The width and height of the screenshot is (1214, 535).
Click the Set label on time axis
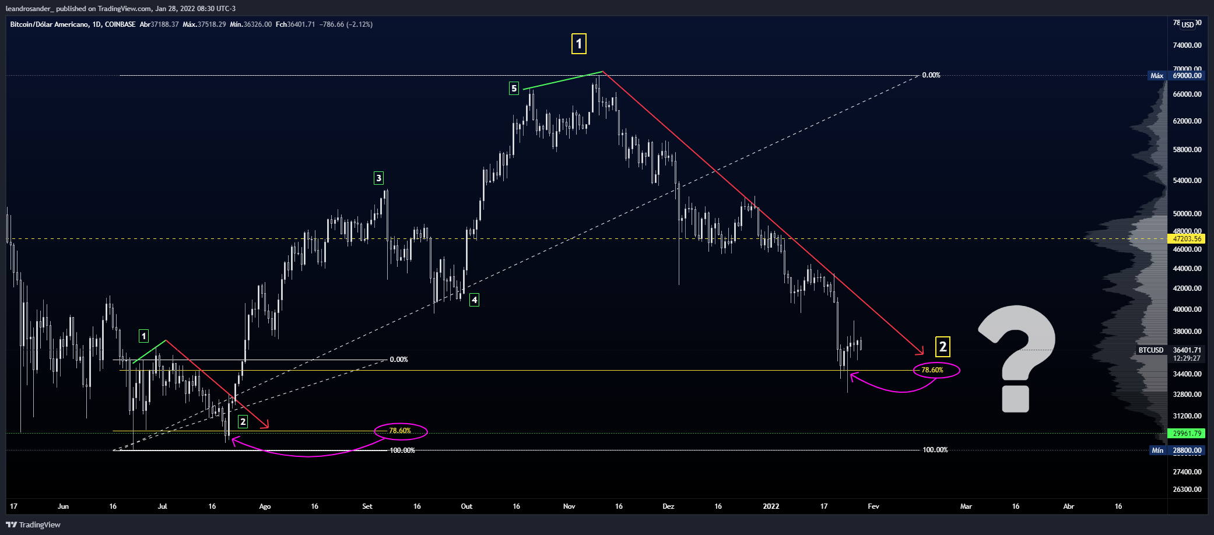pyautogui.click(x=367, y=506)
